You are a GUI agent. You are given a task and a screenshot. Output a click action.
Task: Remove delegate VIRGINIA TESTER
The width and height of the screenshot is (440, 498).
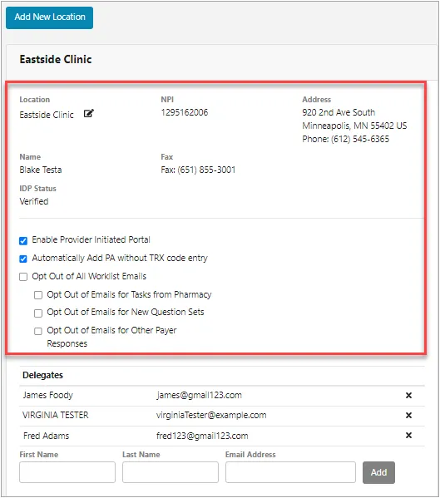tap(408, 416)
